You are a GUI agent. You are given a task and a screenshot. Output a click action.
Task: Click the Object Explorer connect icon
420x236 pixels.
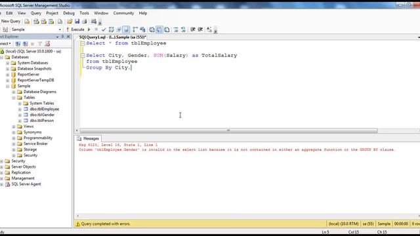coord(18,44)
